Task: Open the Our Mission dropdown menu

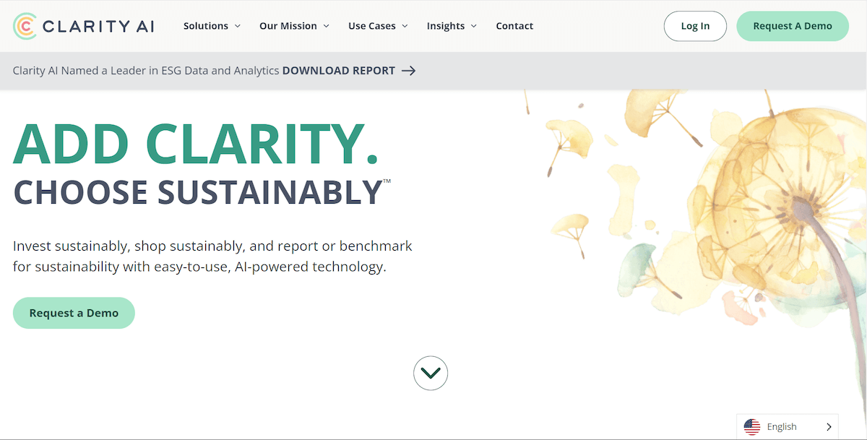Action: pos(294,26)
